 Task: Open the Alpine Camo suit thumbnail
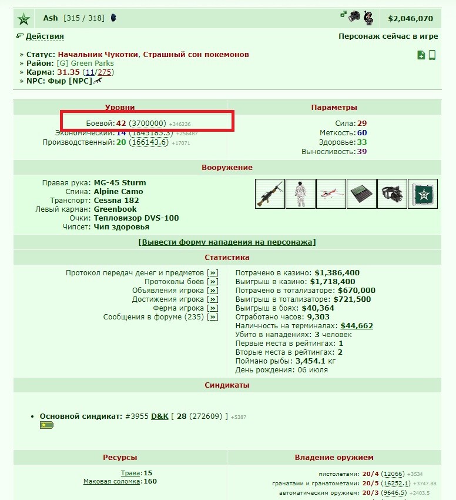point(300,194)
